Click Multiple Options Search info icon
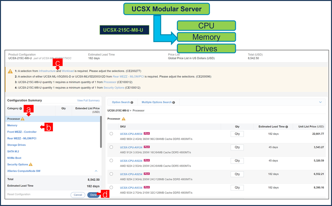The height and width of the screenshot is (206, 332). pyautogui.click(x=174, y=102)
